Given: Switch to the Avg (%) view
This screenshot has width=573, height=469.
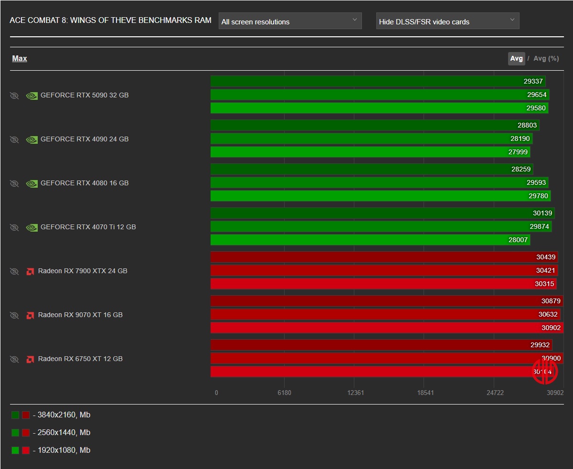Looking at the screenshot, I should point(546,58).
